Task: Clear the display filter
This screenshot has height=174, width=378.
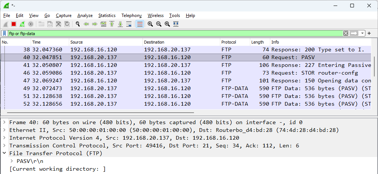Action: [x=346, y=34]
